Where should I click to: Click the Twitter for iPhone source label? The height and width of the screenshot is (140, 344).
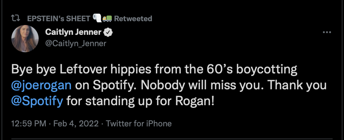click(x=139, y=124)
